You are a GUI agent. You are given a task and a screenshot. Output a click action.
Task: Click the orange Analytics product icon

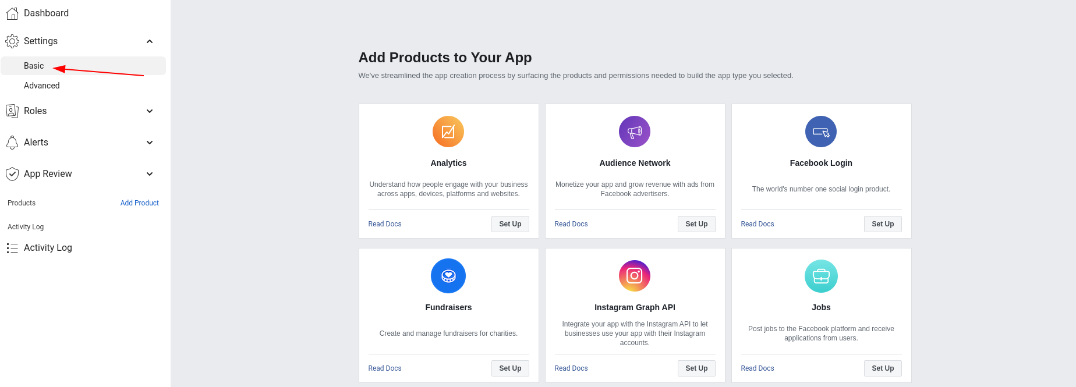[x=448, y=132]
